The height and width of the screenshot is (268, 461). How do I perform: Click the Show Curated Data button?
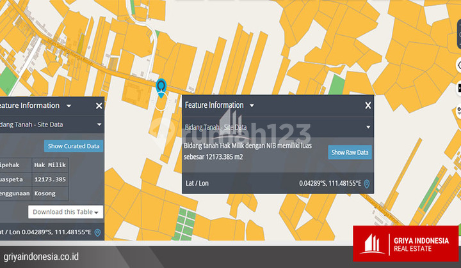click(74, 146)
